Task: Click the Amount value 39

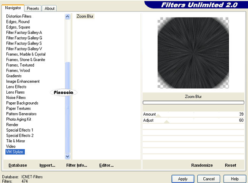Action: pos(241,114)
